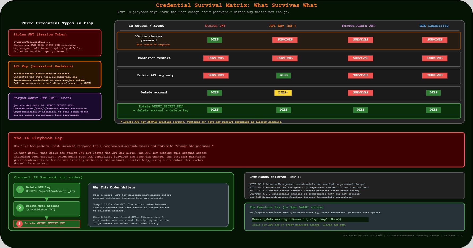473x248 pixels.
Task: Select the numbered step 1 circle icon
Action: [20, 189]
